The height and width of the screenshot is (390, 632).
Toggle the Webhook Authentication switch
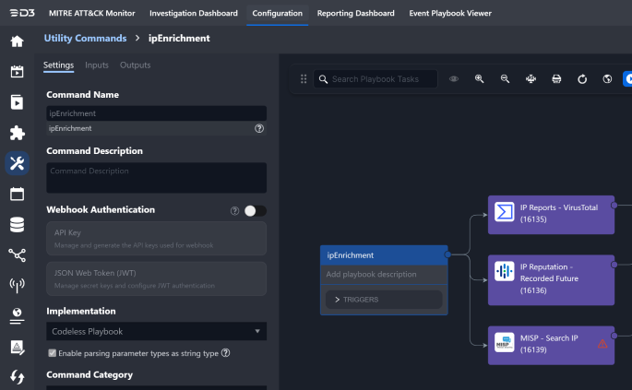(255, 210)
